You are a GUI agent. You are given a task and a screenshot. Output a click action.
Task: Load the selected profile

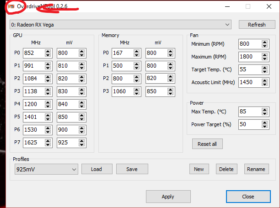tap(97, 169)
